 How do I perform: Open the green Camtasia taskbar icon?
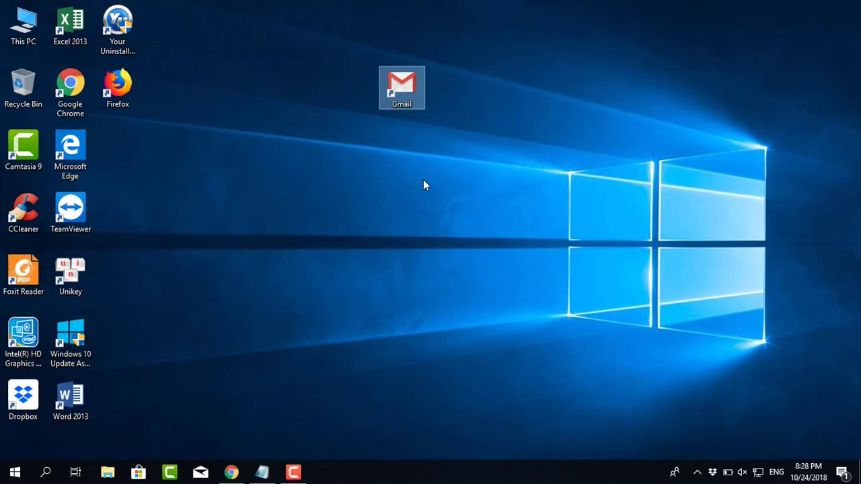tap(170, 472)
